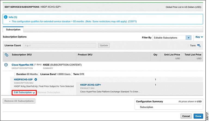Collapse the Cisco Hyperflex HX group
Image resolution: width=209 pixels, height=121 pixels.
6,65
